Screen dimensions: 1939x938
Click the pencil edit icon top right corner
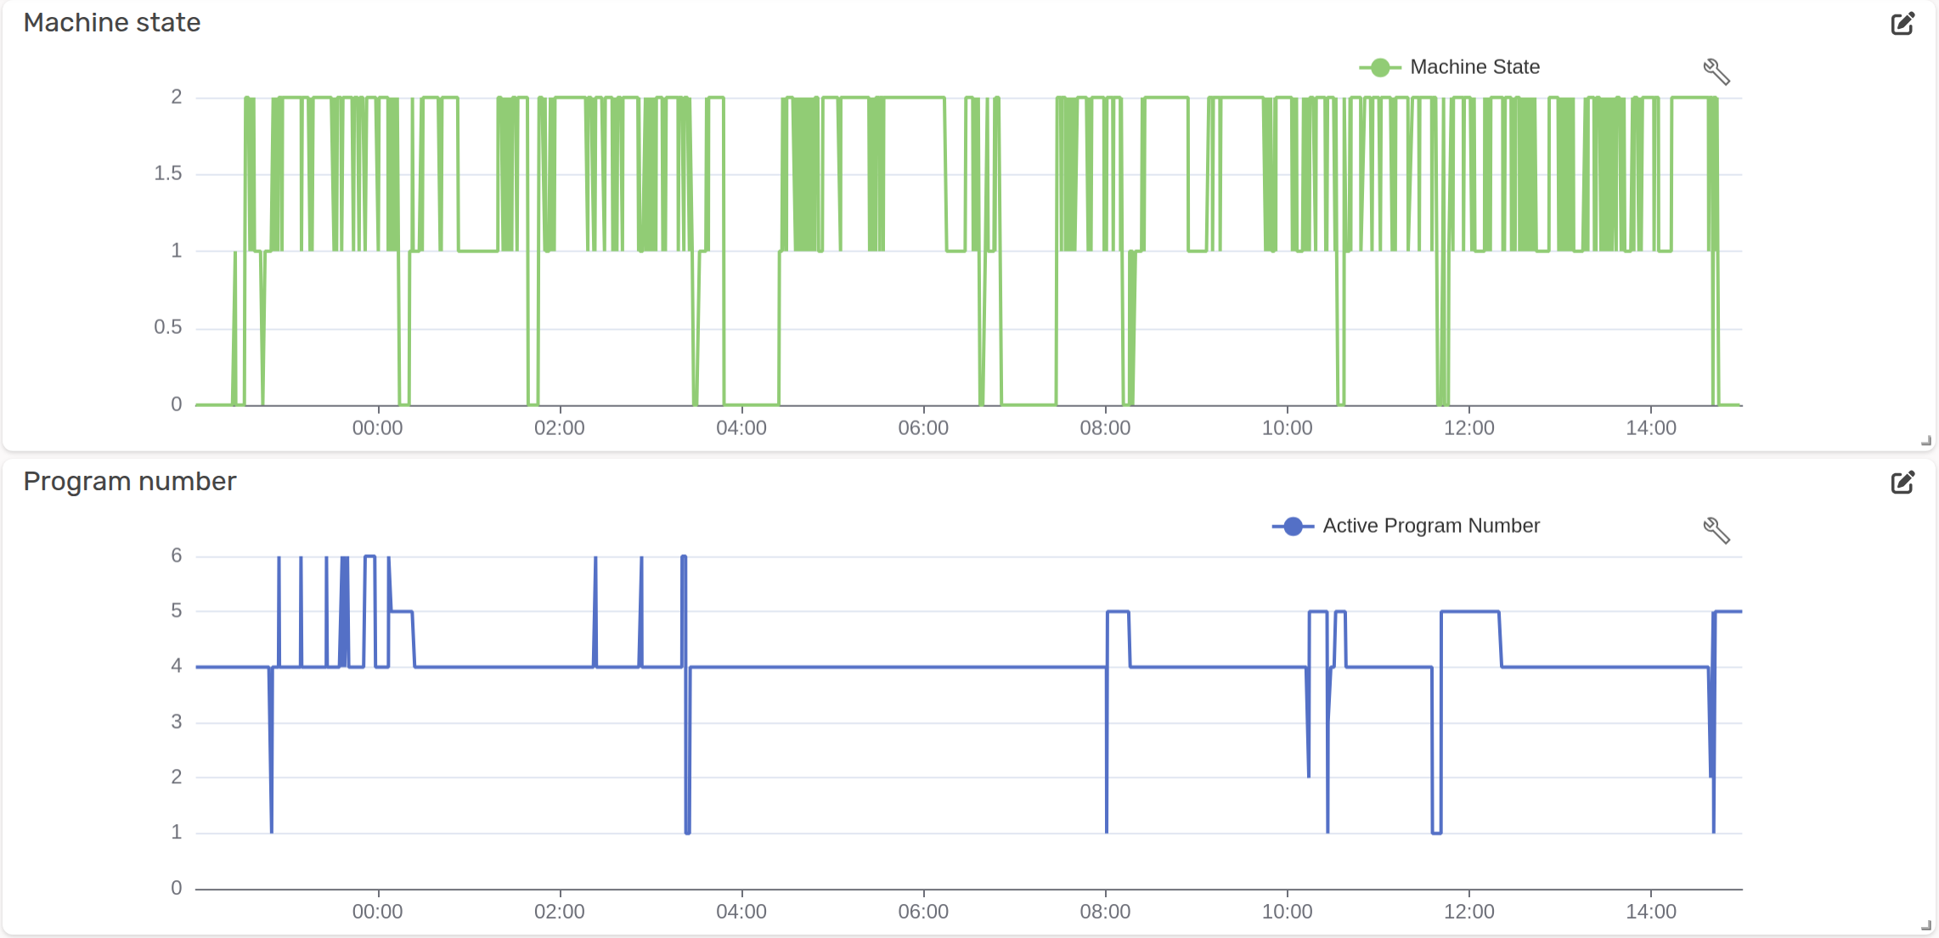tap(1902, 23)
